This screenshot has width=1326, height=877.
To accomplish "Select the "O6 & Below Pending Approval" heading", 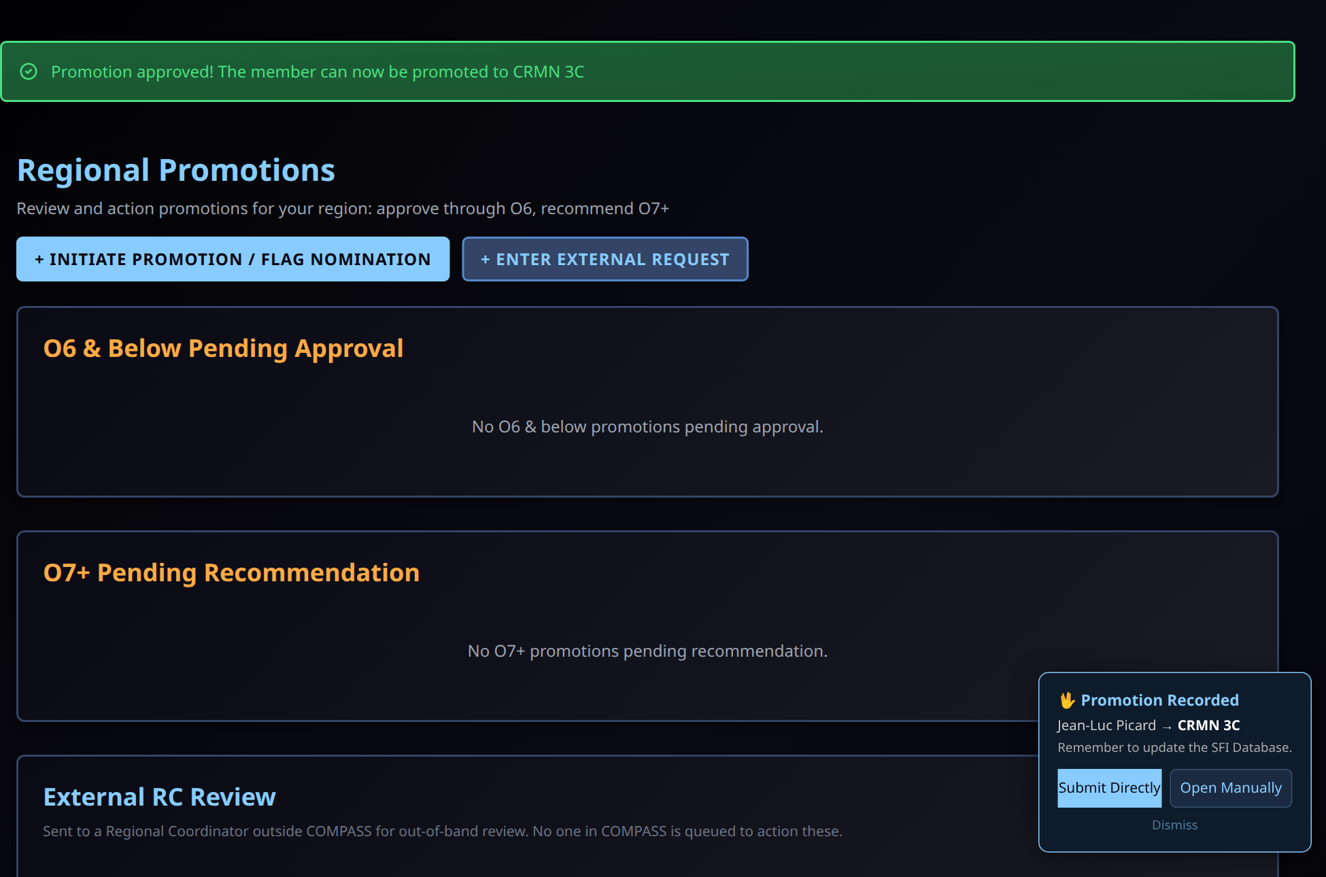I will point(223,348).
